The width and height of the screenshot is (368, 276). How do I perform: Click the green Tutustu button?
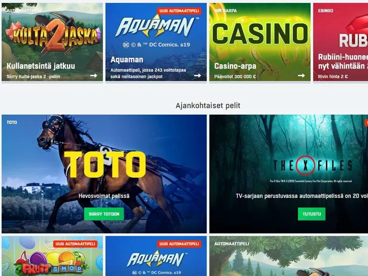click(x=312, y=214)
